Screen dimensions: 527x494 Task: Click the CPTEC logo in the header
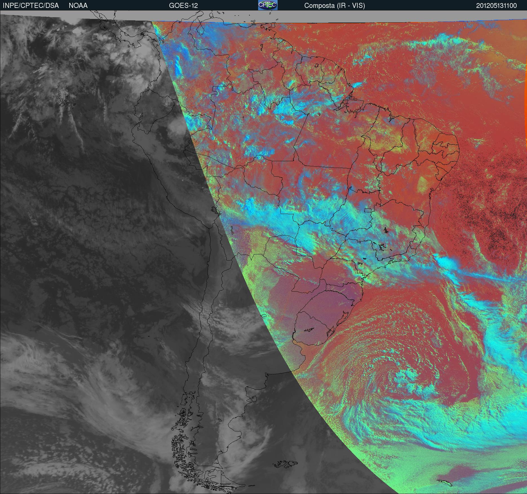point(268,5)
